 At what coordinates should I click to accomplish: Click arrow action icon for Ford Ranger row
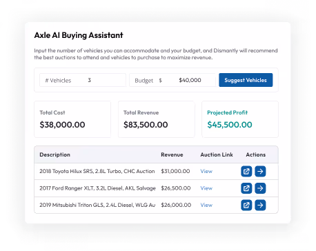coord(260,188)
